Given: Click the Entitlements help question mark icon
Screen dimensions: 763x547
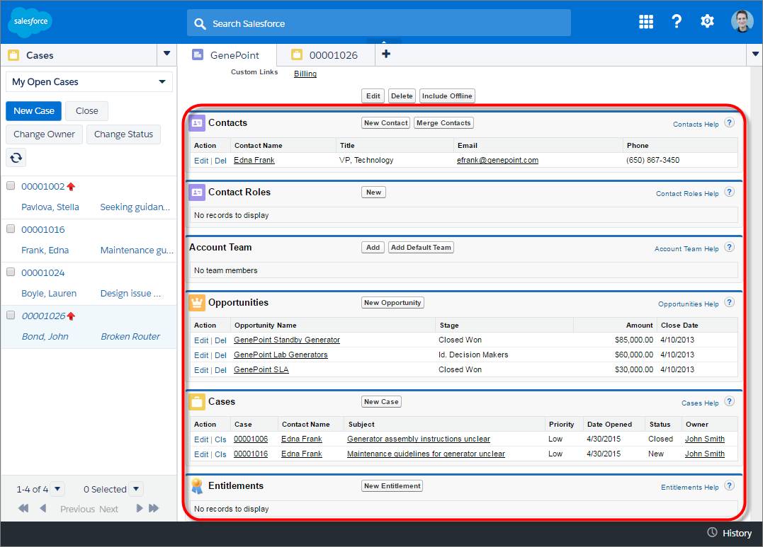Looking at the screenshot, I should point(729,485).
